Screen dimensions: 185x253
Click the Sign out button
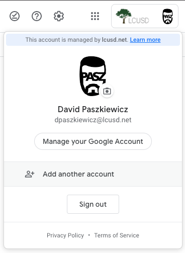(x=93, y=204)
